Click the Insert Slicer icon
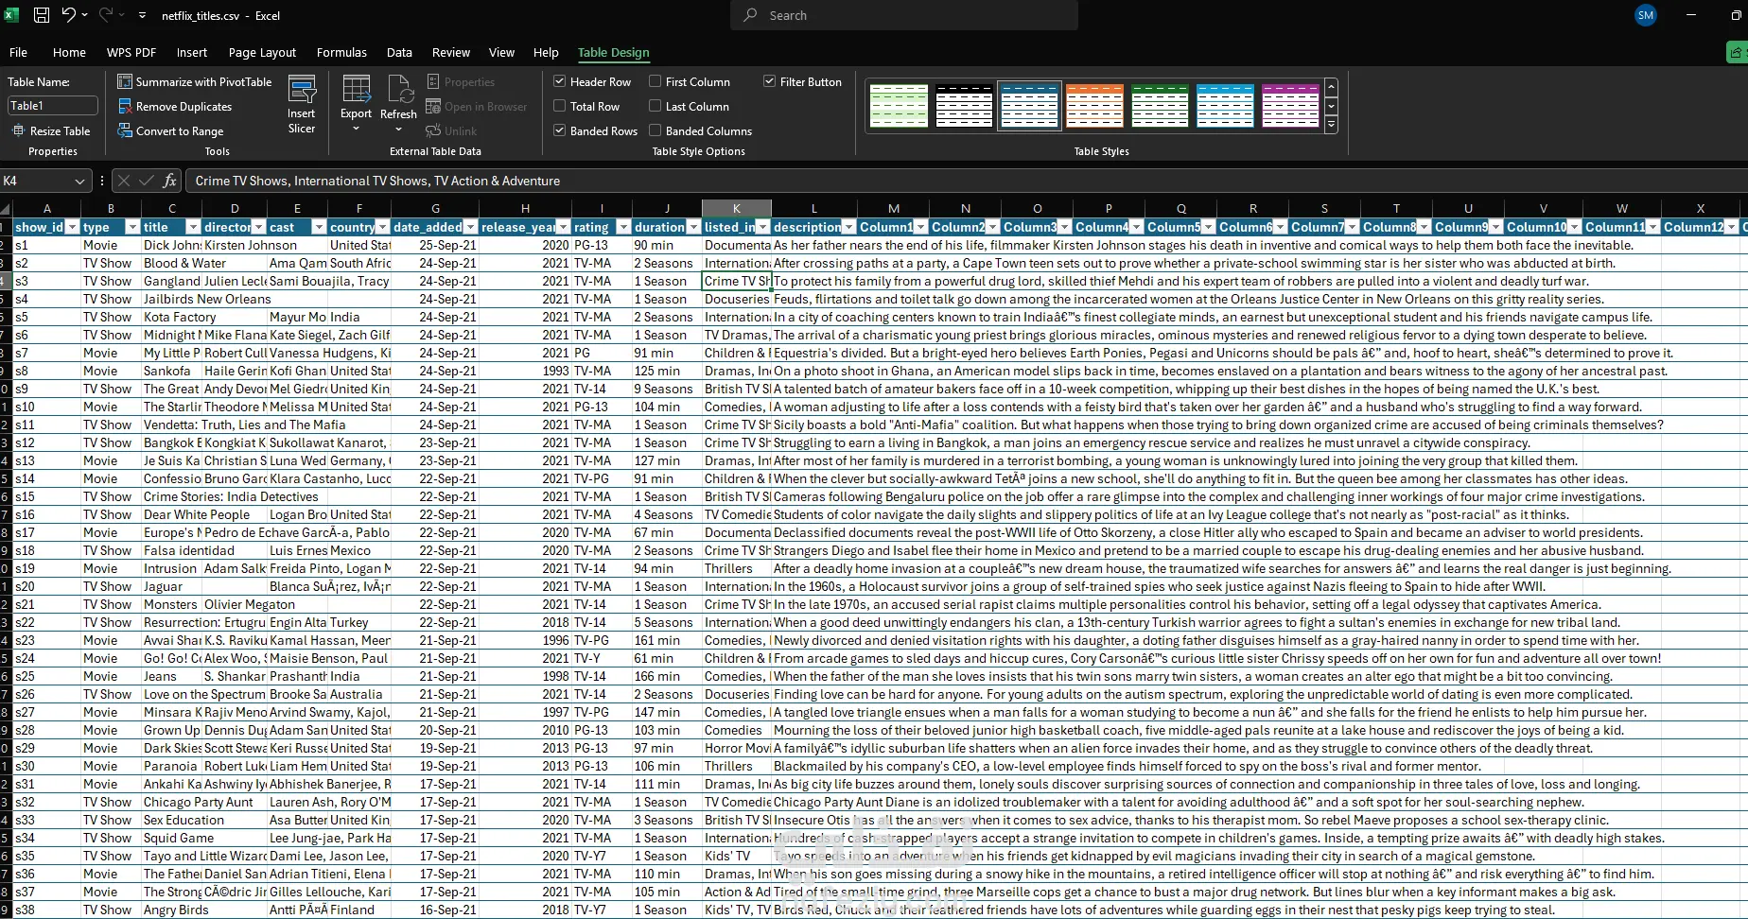The image size is (1748, 919). click(302, 105)
